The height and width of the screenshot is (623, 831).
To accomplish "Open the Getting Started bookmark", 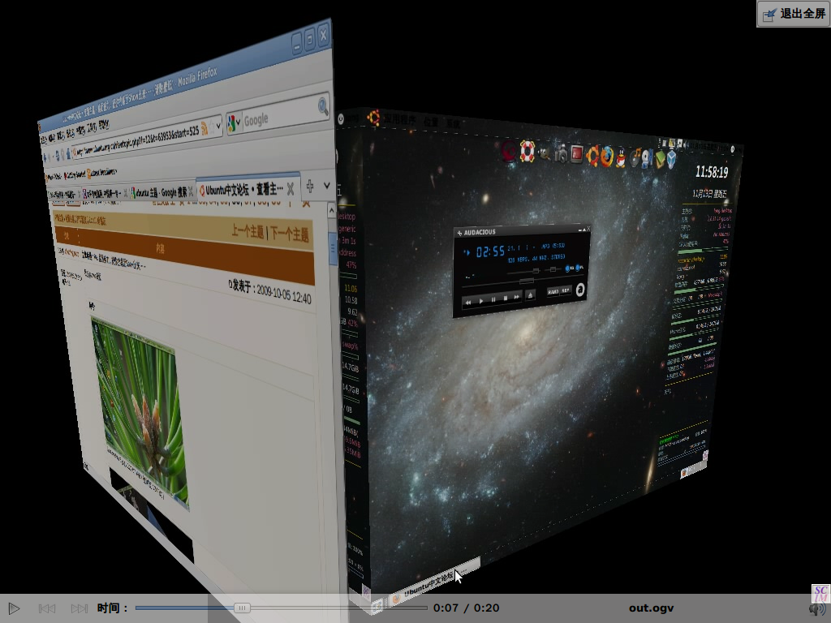I will pyautogui.click(x=75, y=174).
